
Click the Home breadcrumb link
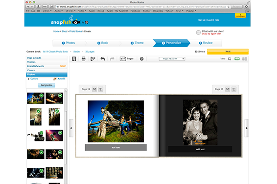pyautogui.click(x=56, y=31)
